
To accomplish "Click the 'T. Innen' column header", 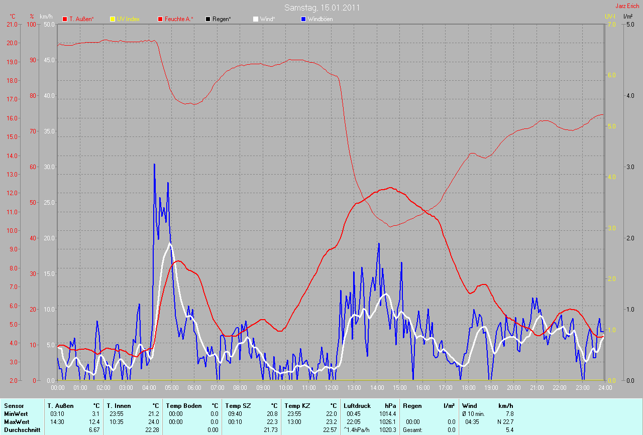I will [119, 405].
